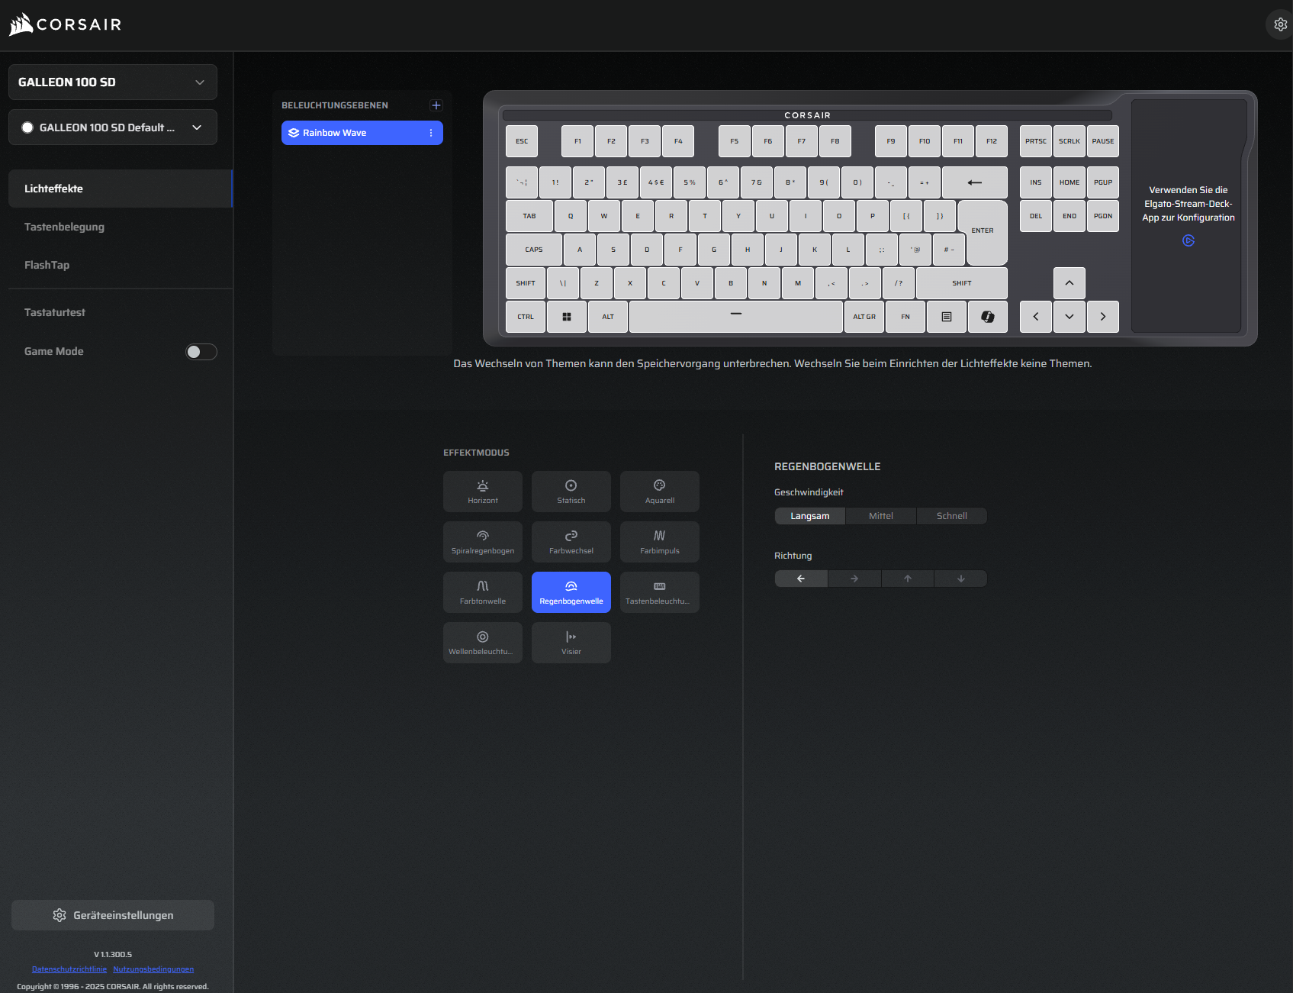Open Rainbow Wave layer options menu
The width and height of the screenshot is (1293, 993).
[x=431, y=133]
